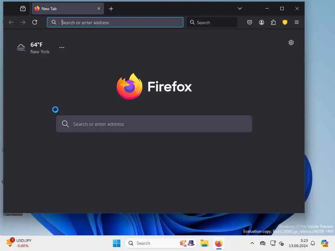Open the clock and date flyout

pyautogui.click(x=298, y=243)
